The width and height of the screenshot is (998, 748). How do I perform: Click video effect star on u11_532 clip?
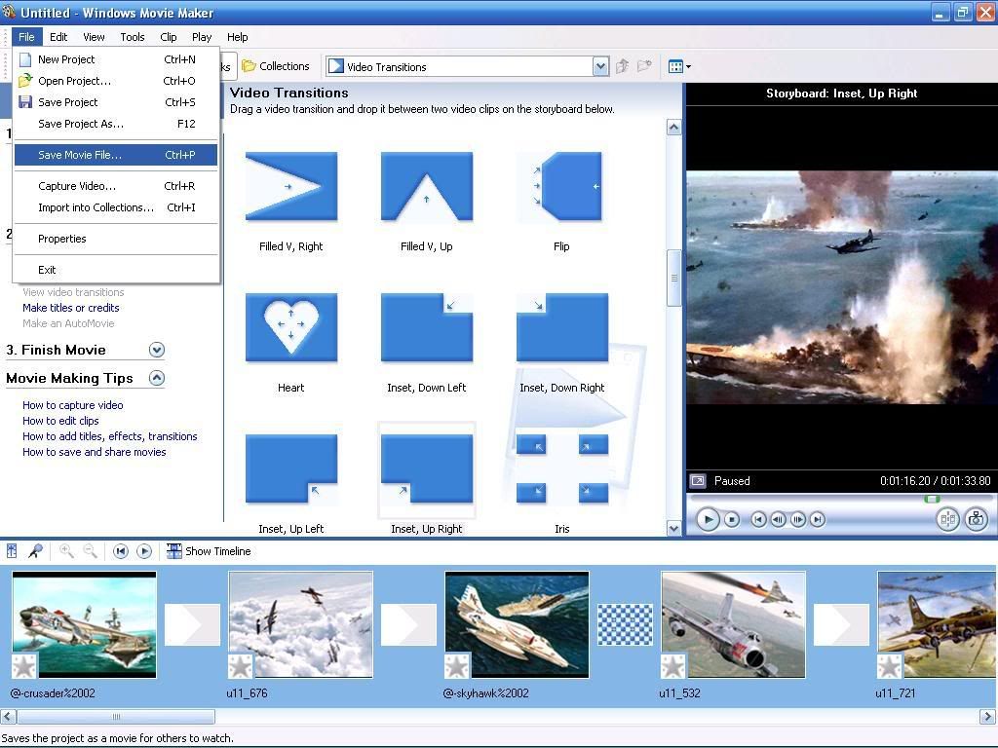click(672, 666)
